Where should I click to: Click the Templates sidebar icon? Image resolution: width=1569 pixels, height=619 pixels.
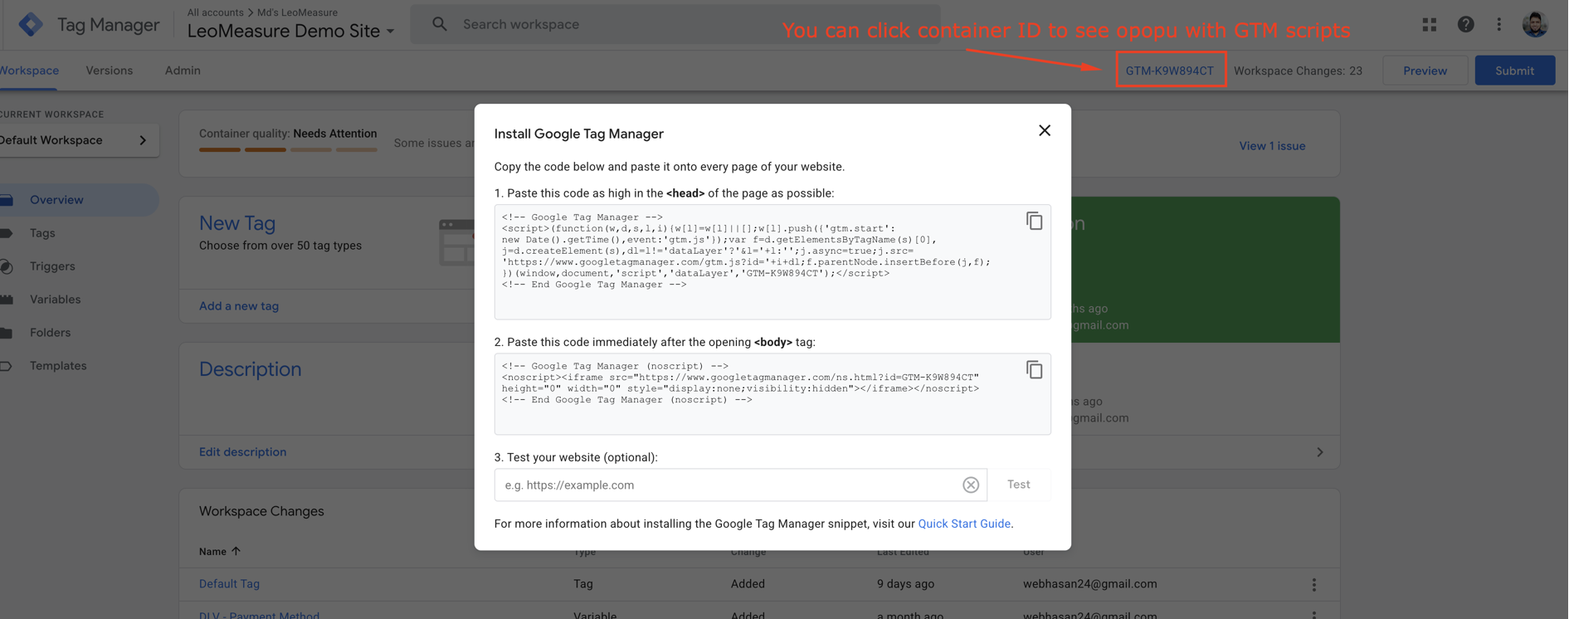(x=7, y=366)
